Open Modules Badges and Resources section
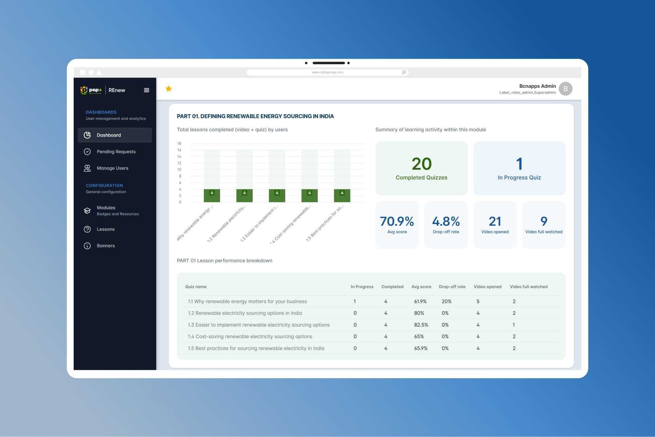655x437 pixels. click(117, 211)
